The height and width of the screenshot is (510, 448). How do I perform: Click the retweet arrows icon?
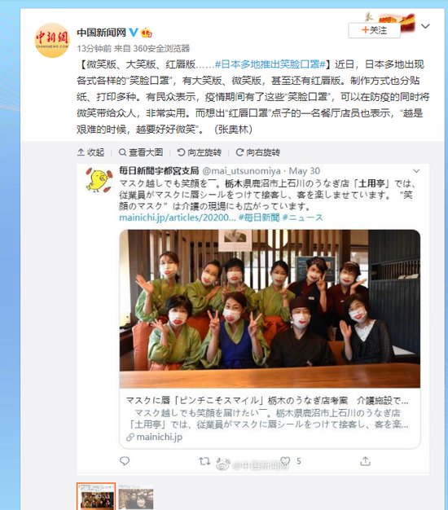[x=204, y=461]
